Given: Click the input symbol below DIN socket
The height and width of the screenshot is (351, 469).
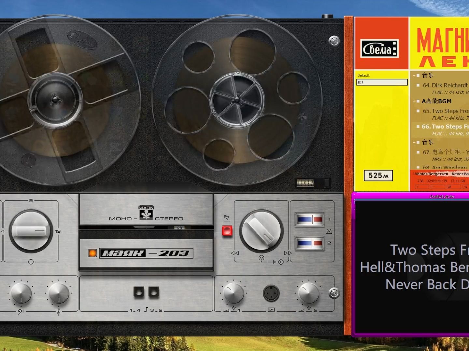Looking at the screenshot, I should coord(271,310).
